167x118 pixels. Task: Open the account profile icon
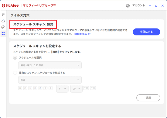tap(128, 5)
